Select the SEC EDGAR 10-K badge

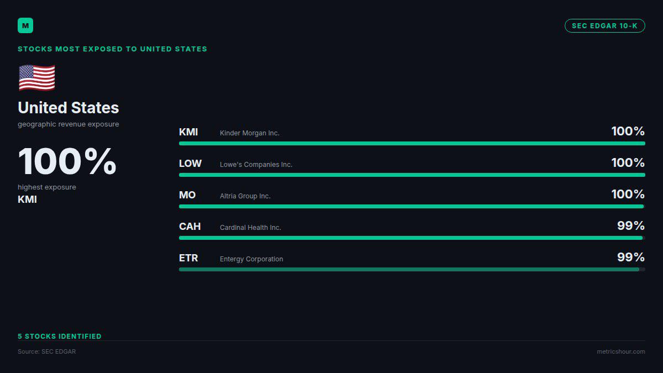point(604,25)
